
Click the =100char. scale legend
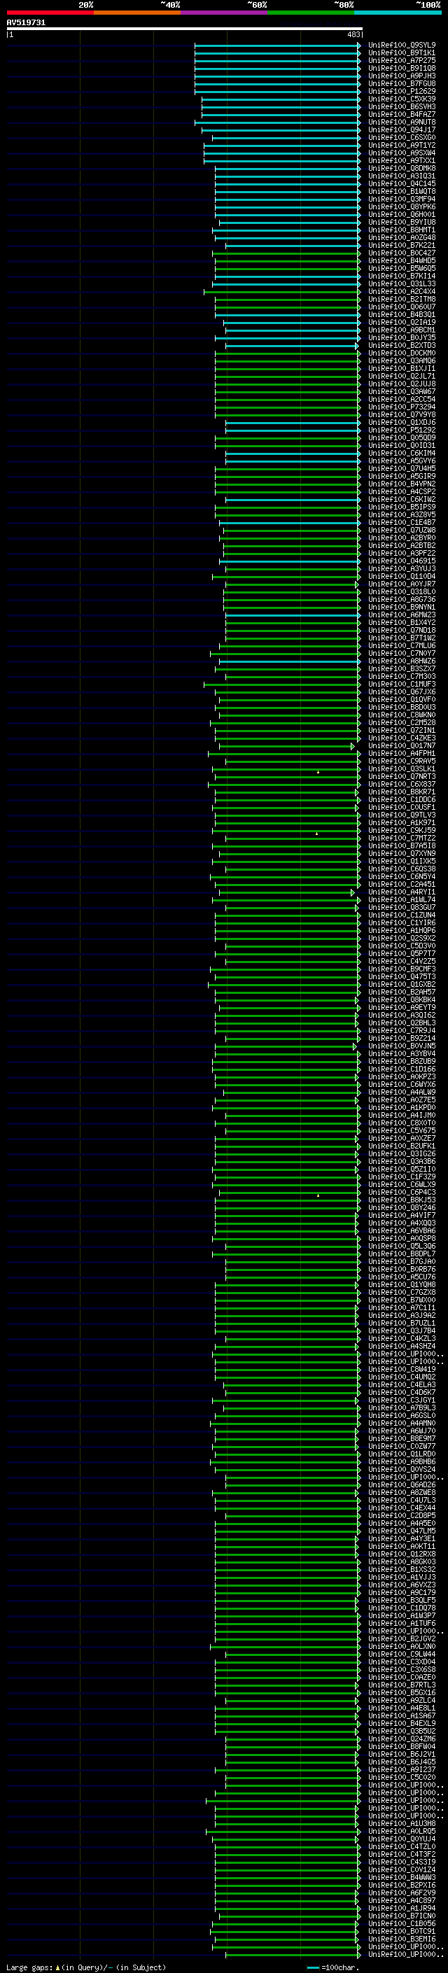(x=333, y=1967)
